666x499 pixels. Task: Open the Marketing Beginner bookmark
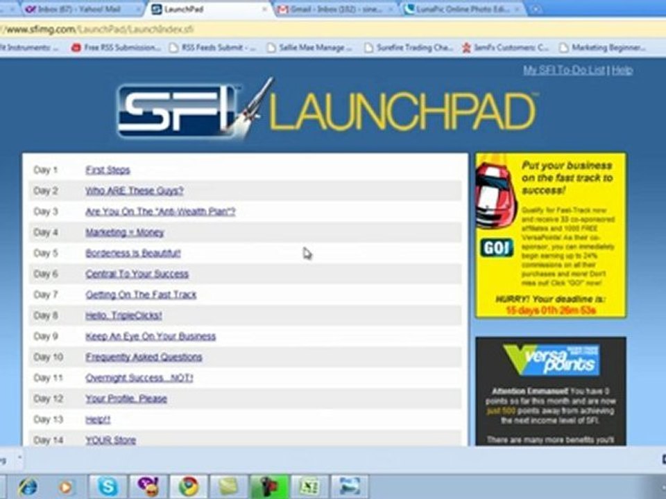coord(603,48)
